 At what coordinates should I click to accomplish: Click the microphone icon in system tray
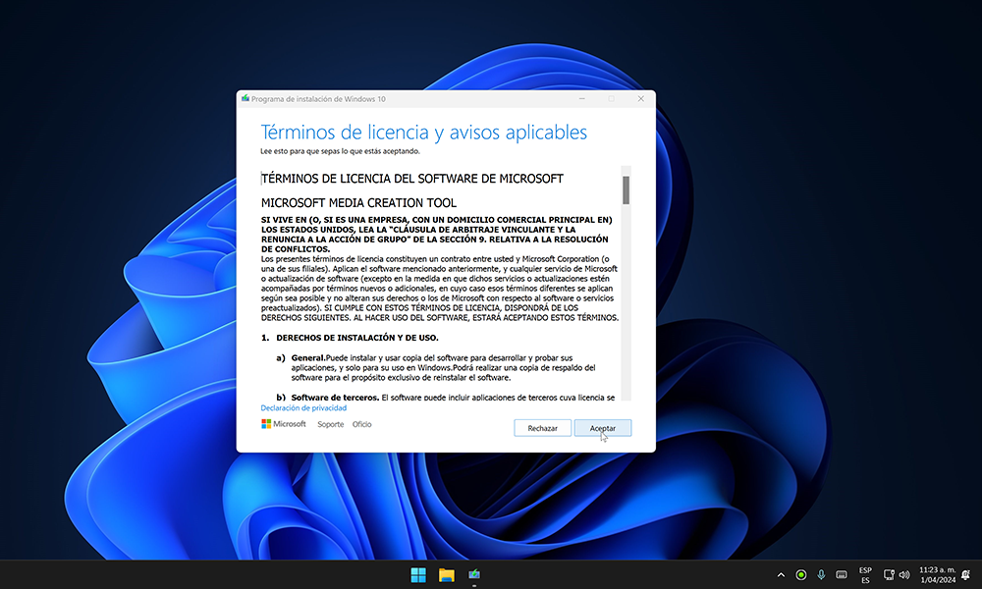pos(821,574)
